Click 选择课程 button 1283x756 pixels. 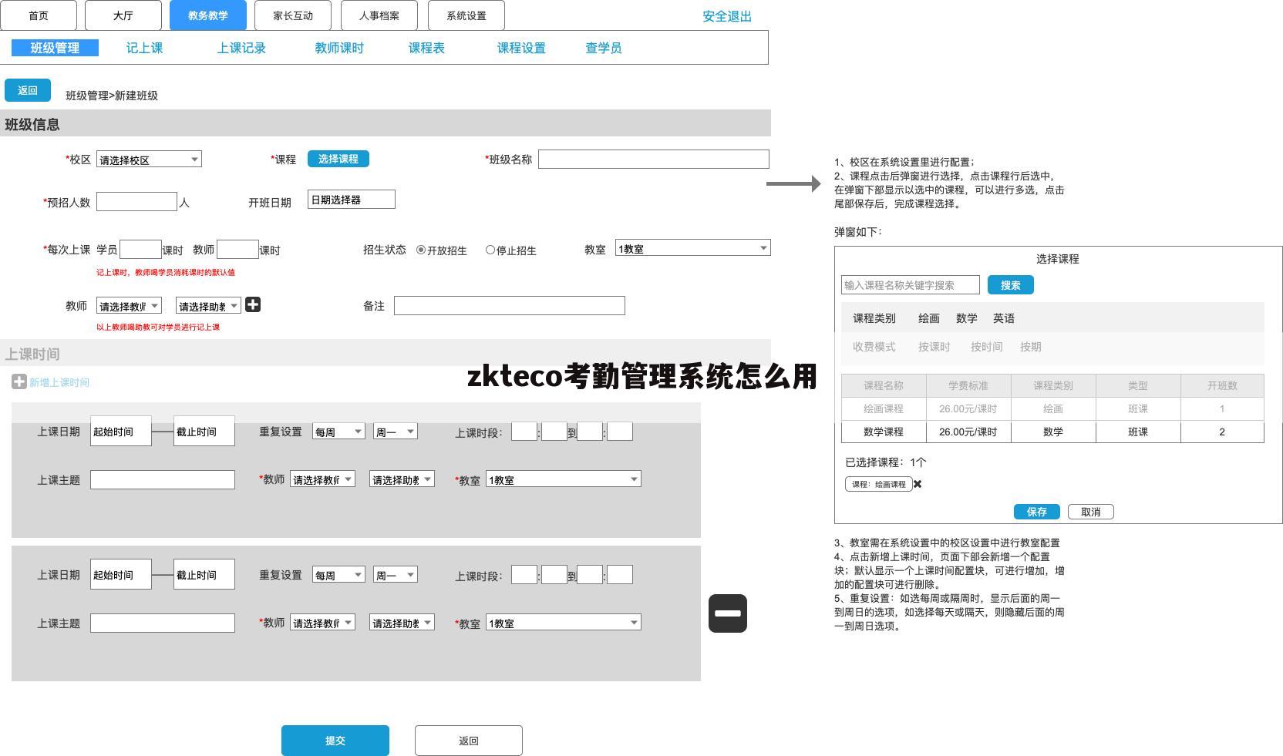[x=338, y=159]
